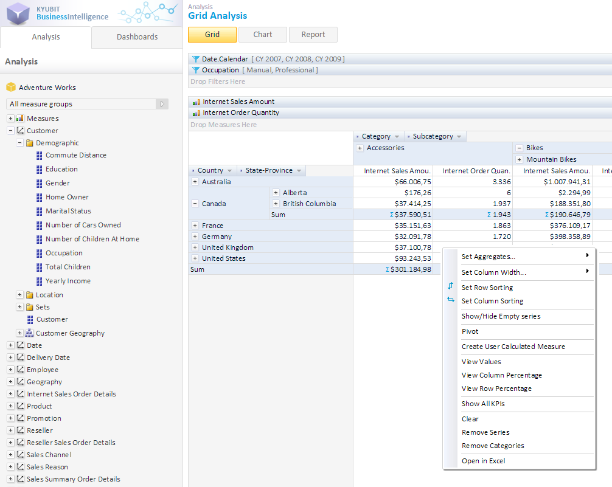
Task: Collapse the Canada row
Action: [195, 204]
